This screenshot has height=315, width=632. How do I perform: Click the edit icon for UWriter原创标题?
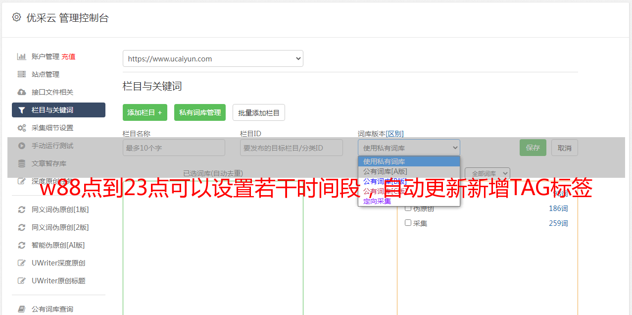click(x=22, y=281)
